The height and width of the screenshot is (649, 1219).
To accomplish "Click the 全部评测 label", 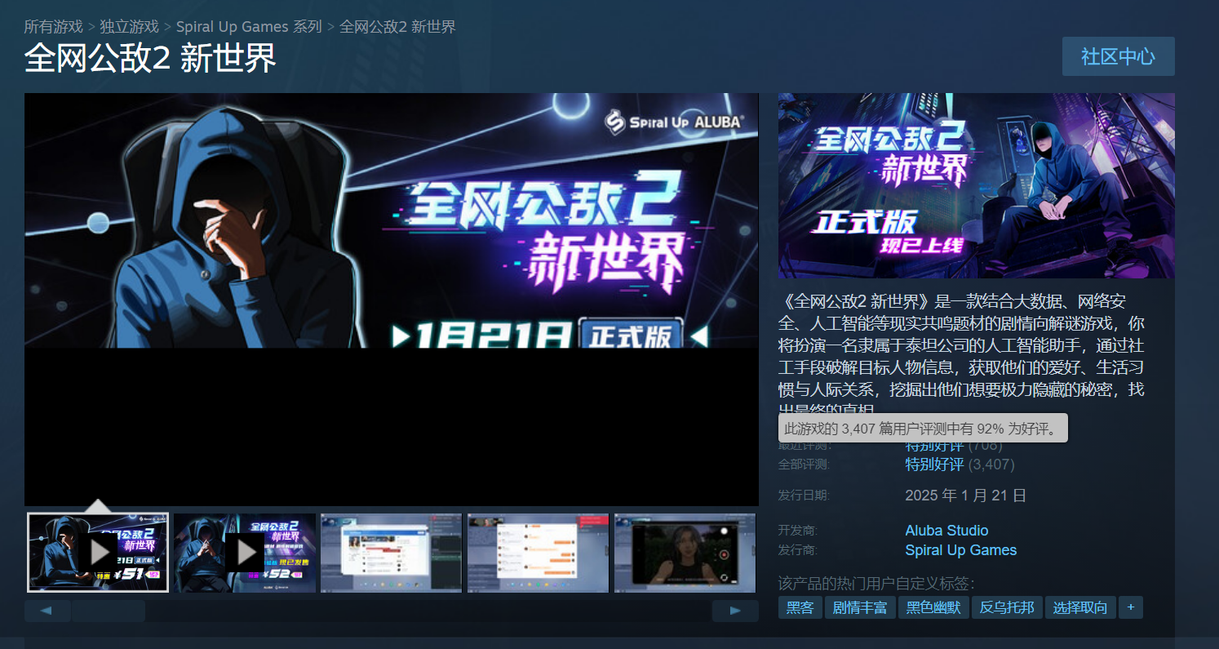I will tap(804, 465).
